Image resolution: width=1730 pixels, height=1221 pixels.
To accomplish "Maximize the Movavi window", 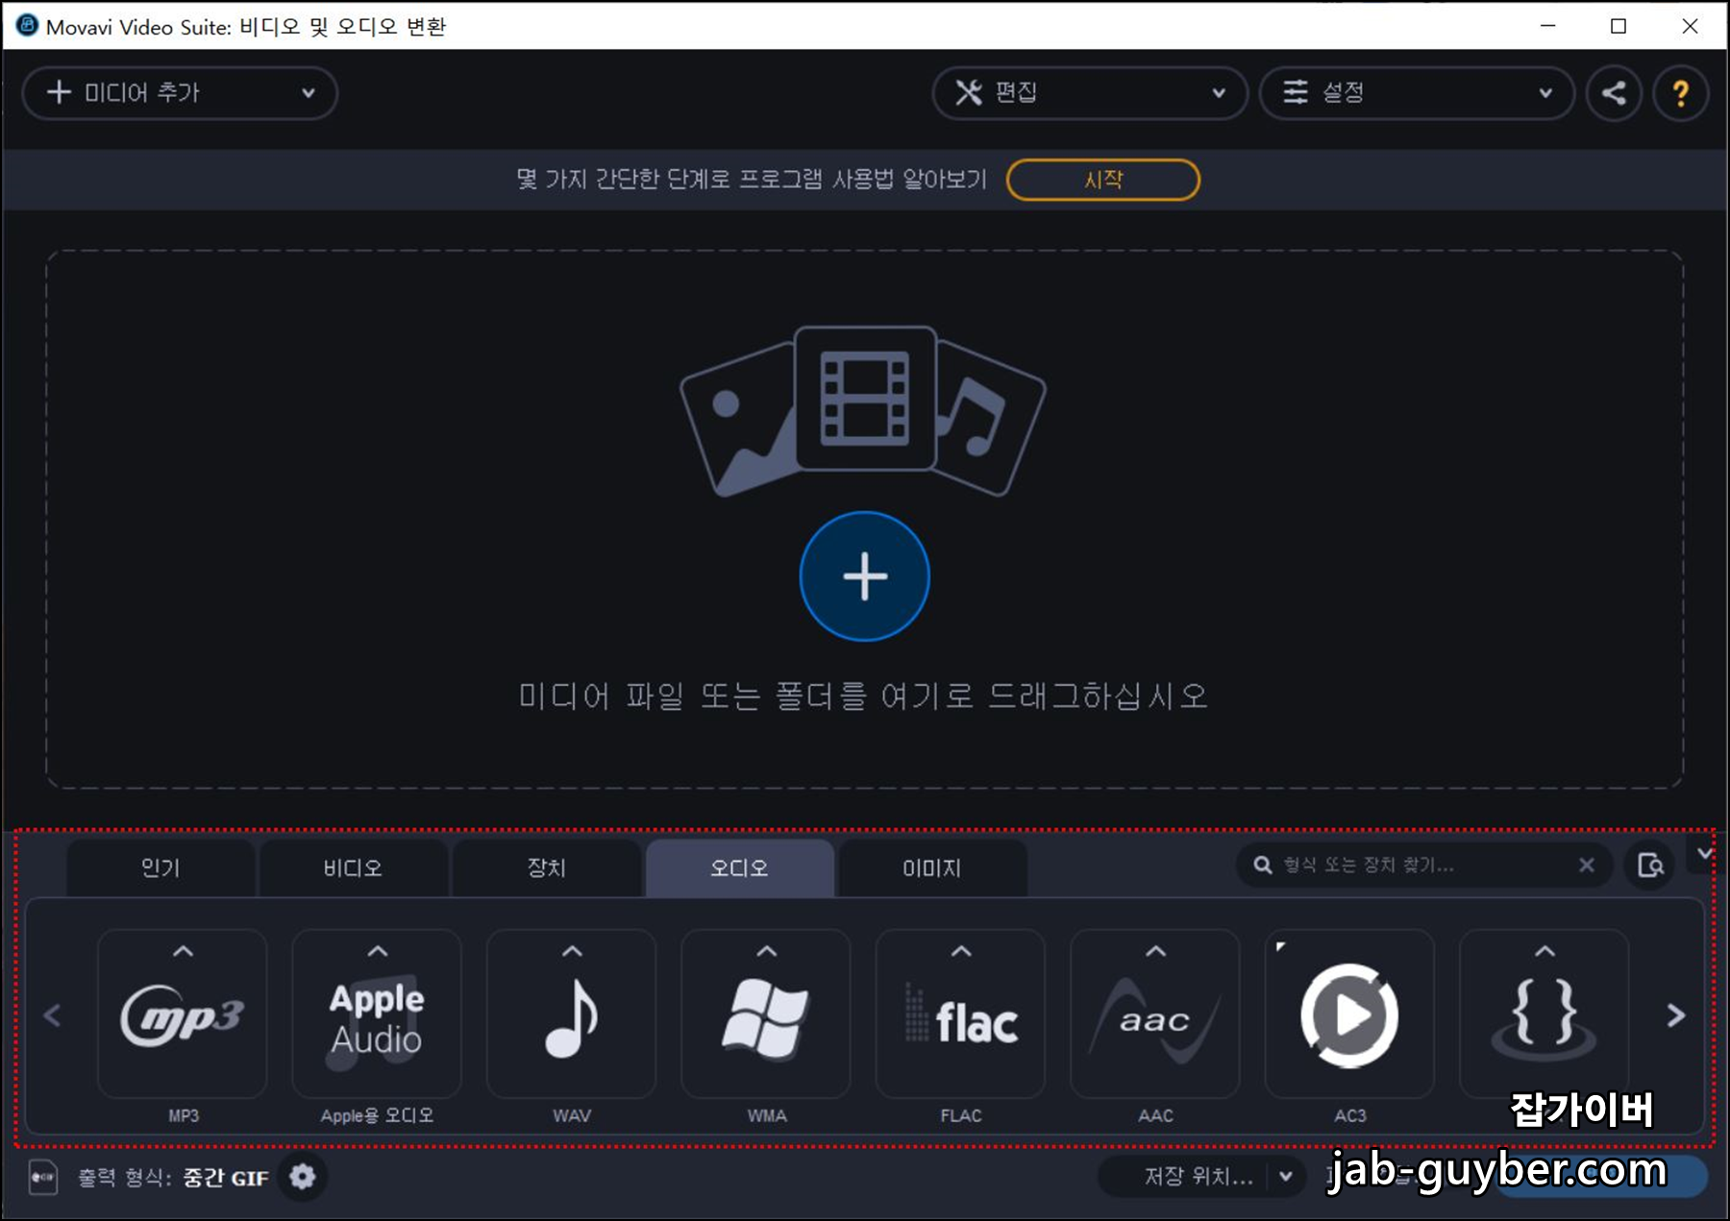I will click(1619, 26).
